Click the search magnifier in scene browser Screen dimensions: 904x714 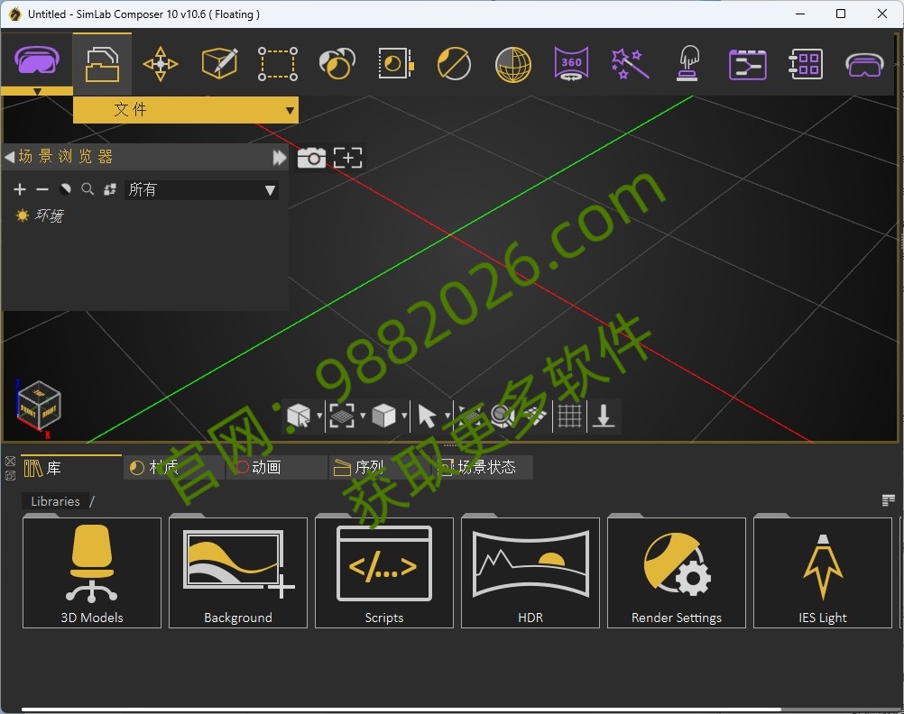click(88, 189)
